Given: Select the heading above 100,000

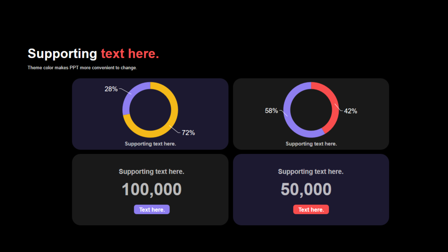Looking at the screenshot, I should [152, 171].
